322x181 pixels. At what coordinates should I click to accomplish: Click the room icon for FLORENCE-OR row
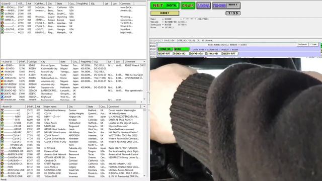[2, 151]
